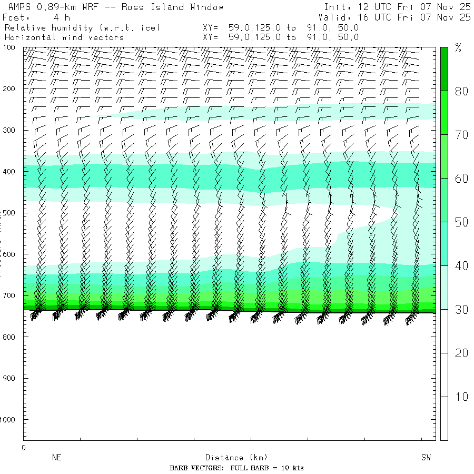Click the 0 distance axis origin label
The height and width of the screenshot is (474, 474).
point(24,448)
